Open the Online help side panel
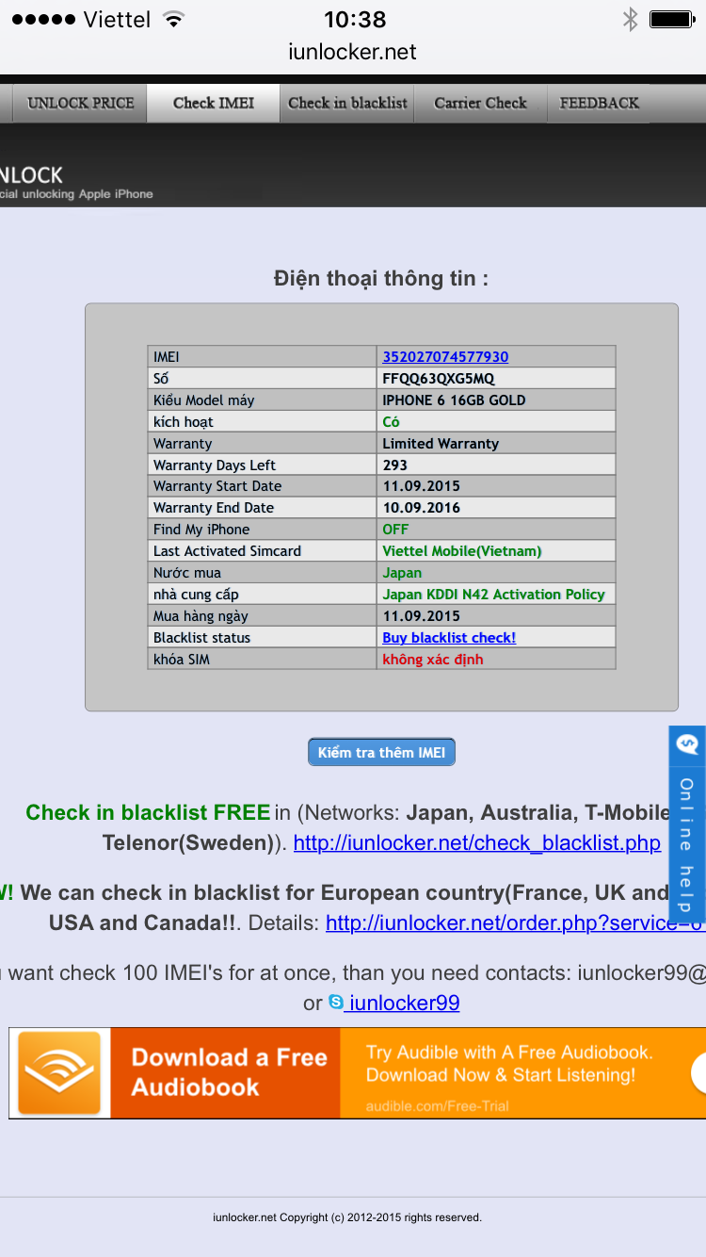 pos(687,843)
